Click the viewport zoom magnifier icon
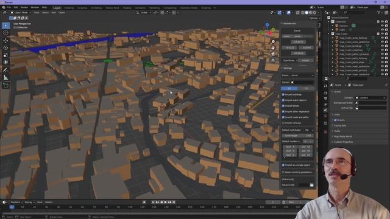The height and width of the screenshot is (219, 390). click(273, 42)
